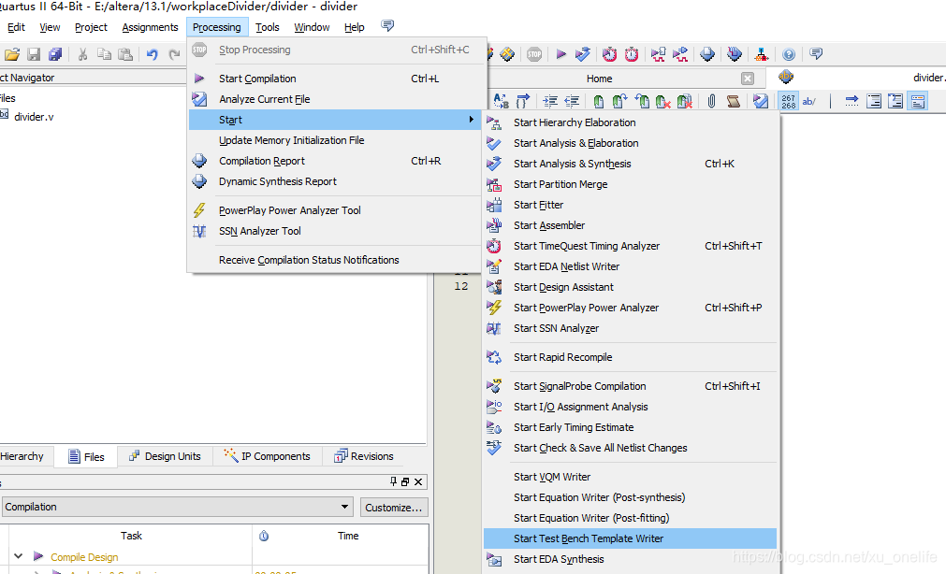Select Start EDA Netlist Writer entry
This screenshot has width=946, height=574.
(630, 265)
